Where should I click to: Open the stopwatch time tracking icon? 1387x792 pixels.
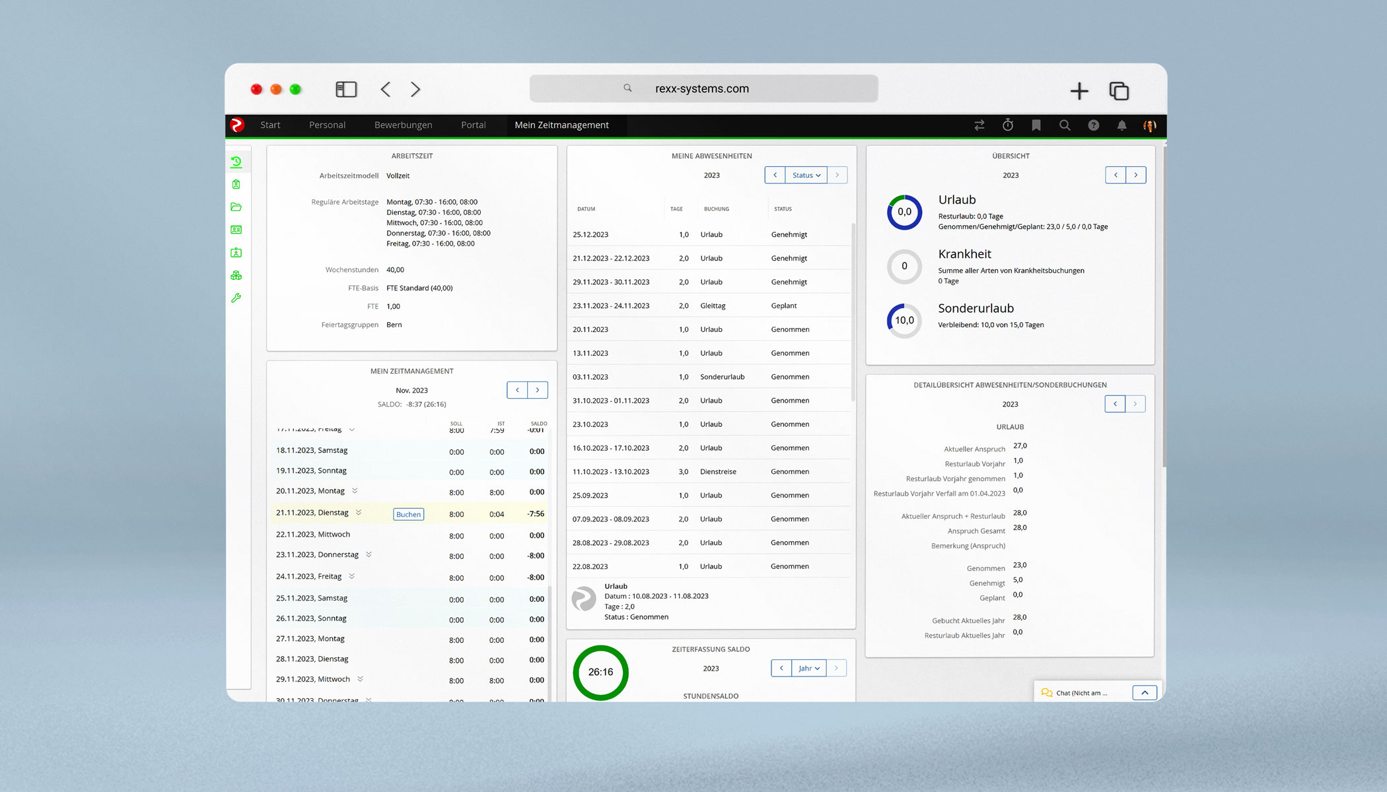1008,125
